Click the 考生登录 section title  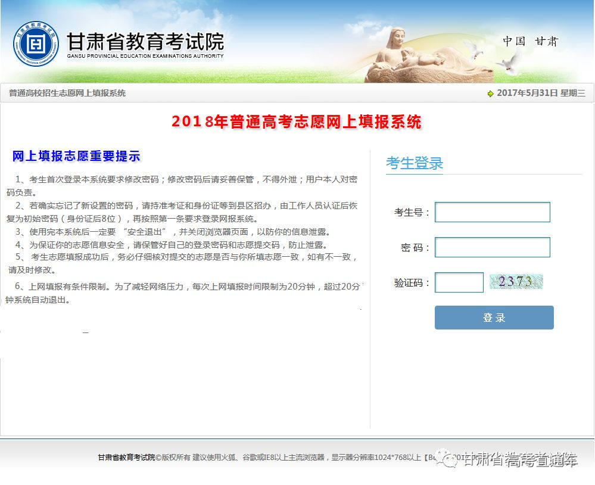coord(415,163)
